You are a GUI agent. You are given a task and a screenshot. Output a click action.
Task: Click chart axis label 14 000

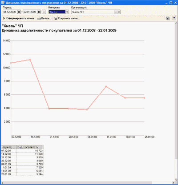(7, 40)
